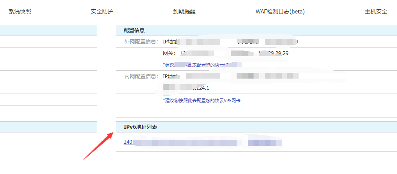
Task: Select the value ending in 29.29.29
Action: coord(273,53)
